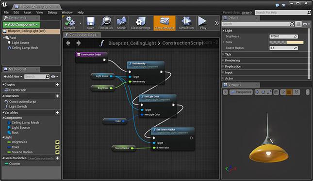Click the Compile toolbar button
The width and height of the screenshot is (313, 181).
click(70, 23)
